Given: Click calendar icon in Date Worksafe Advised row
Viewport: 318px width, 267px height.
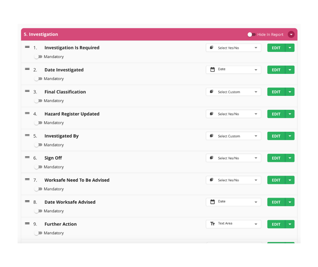Looking at the screenshot, I should pos(212,202).
